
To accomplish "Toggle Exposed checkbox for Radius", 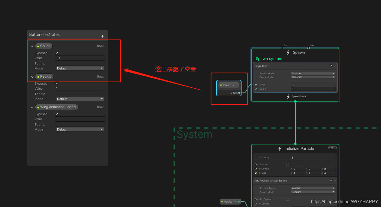I will pos(57,83).
